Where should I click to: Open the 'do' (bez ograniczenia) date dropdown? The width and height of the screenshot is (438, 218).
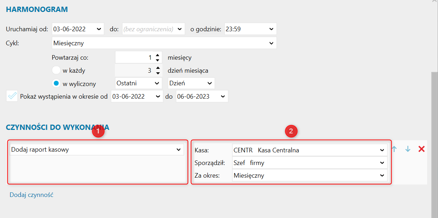click(x=180, y=29)
